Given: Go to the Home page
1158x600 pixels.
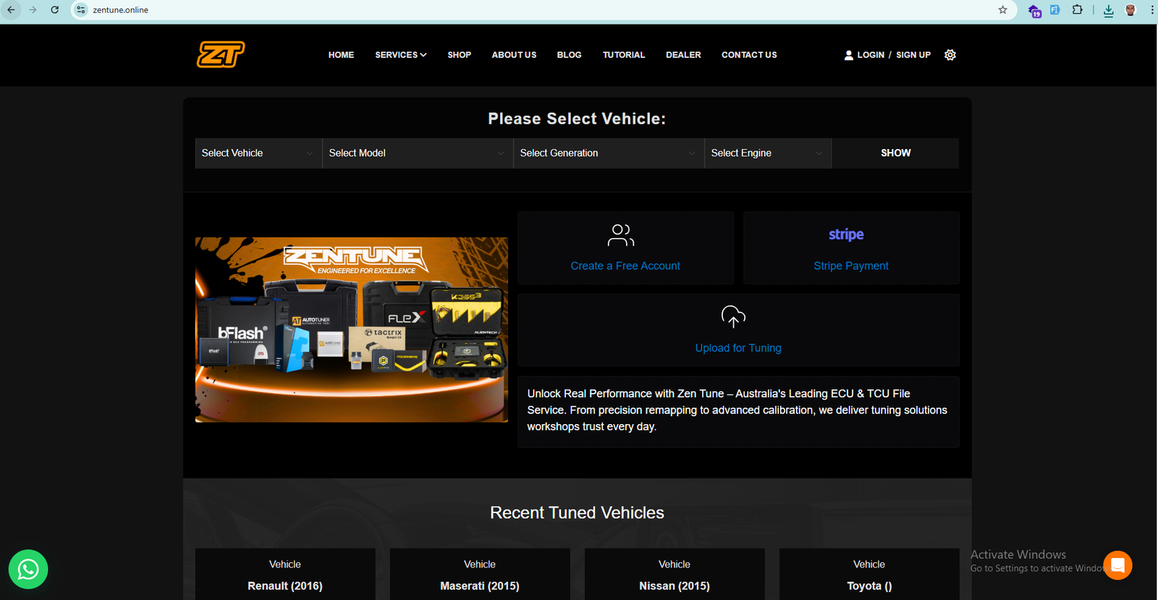Looking at the screenshot, I should (x=341, y=55).
